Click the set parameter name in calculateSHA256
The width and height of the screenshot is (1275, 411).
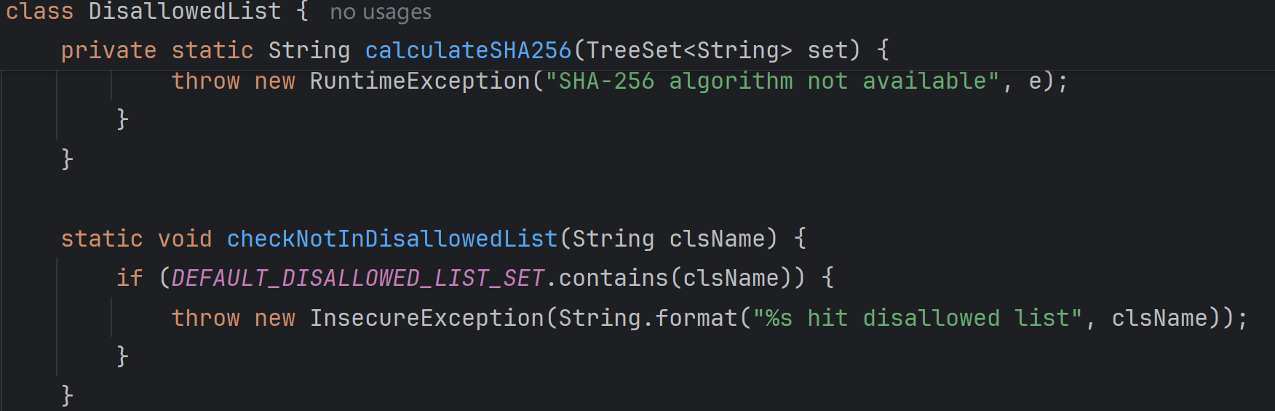click(828, 50)
